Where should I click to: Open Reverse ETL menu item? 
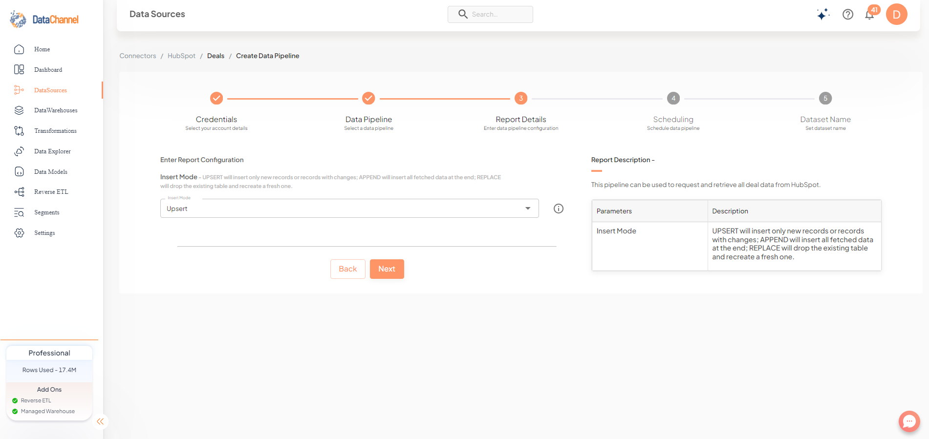coord(51,192)
